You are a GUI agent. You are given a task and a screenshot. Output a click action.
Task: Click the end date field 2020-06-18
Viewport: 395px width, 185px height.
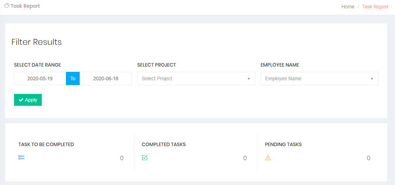coord(106,78)
